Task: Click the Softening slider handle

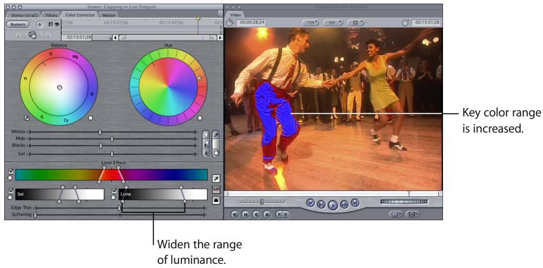Action: (35, 215)
